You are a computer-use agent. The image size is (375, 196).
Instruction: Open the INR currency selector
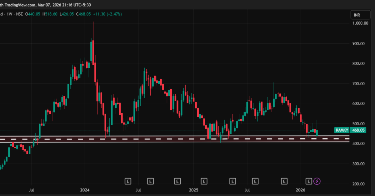[357, 15]
